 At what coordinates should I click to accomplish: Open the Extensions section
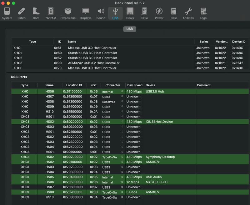click(68, 13)
